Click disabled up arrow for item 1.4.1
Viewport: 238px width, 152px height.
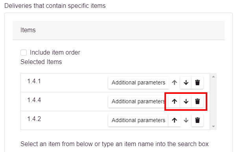(x=174, y=82)
